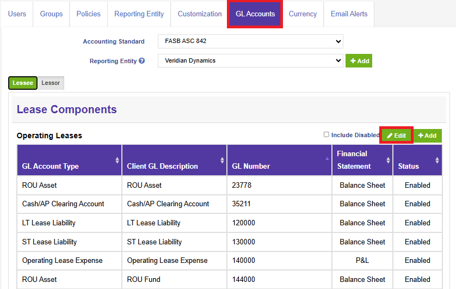Click the Lease Components heading
This screenshot has width=456, height=289.
tap(66, 109)
